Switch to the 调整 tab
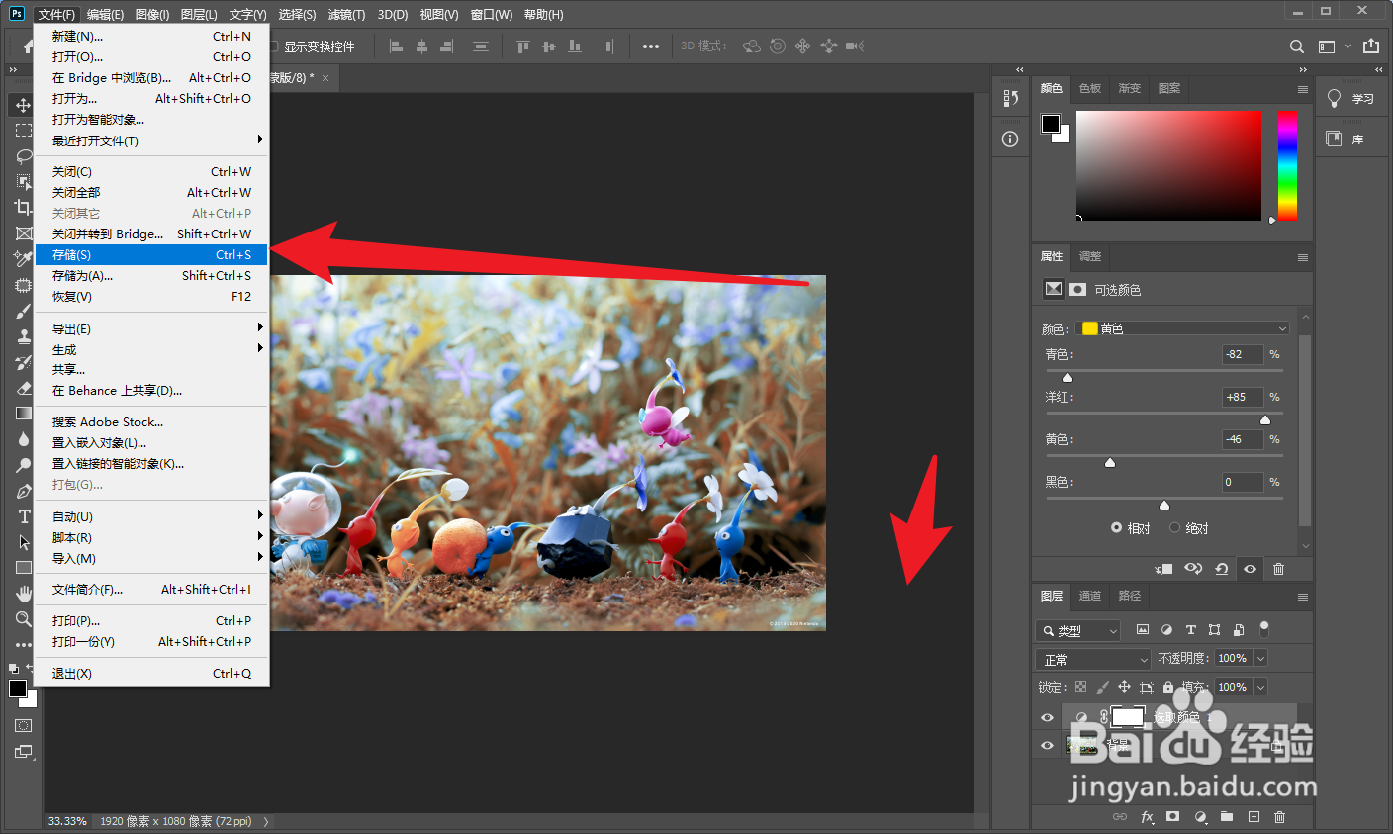Screen dimensions: 1393x834 click(x=1089, y=257)
